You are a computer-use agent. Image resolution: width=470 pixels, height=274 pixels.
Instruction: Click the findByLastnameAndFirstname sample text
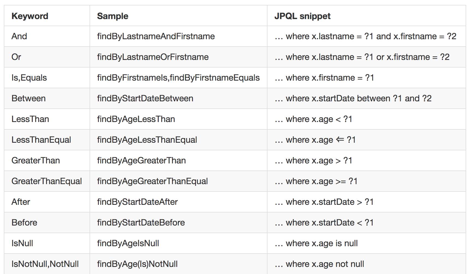click(x=156, y=36)
